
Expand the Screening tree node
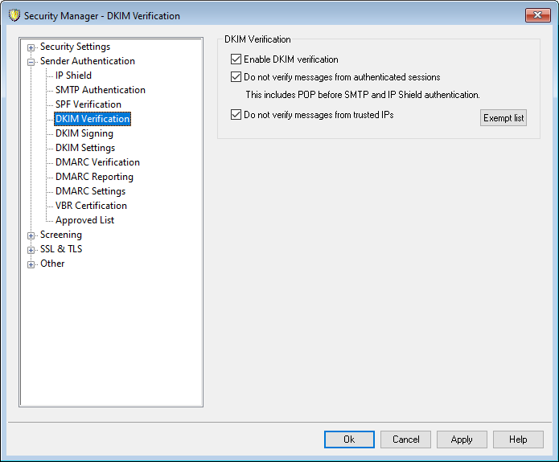click(31, 235)
